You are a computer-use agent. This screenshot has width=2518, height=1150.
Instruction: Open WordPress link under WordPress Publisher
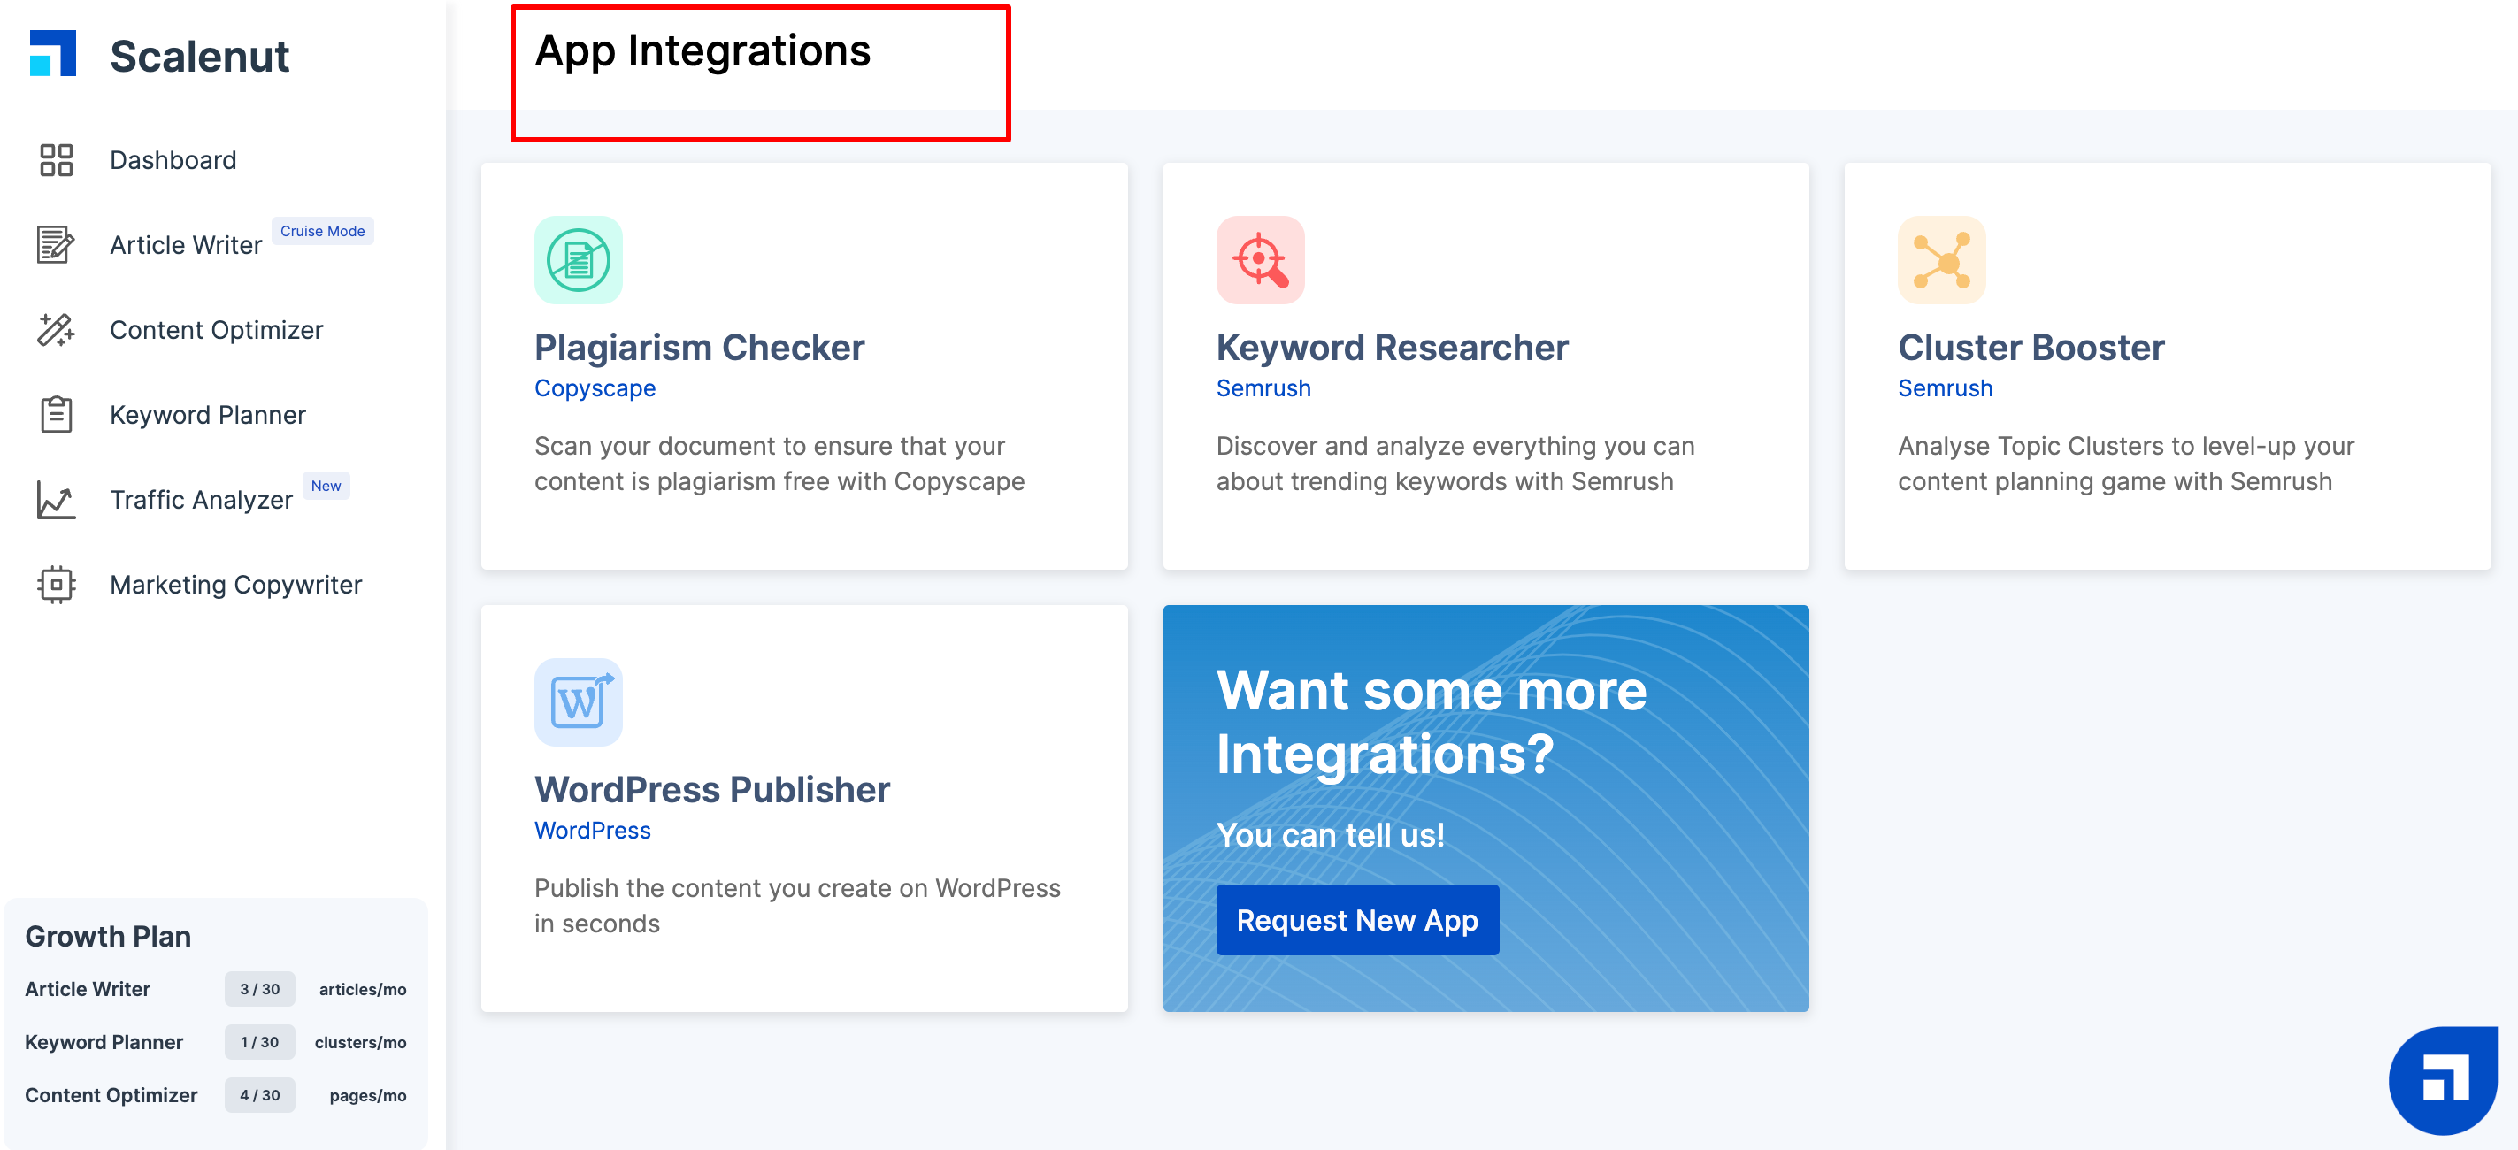(x=593, y=831)
